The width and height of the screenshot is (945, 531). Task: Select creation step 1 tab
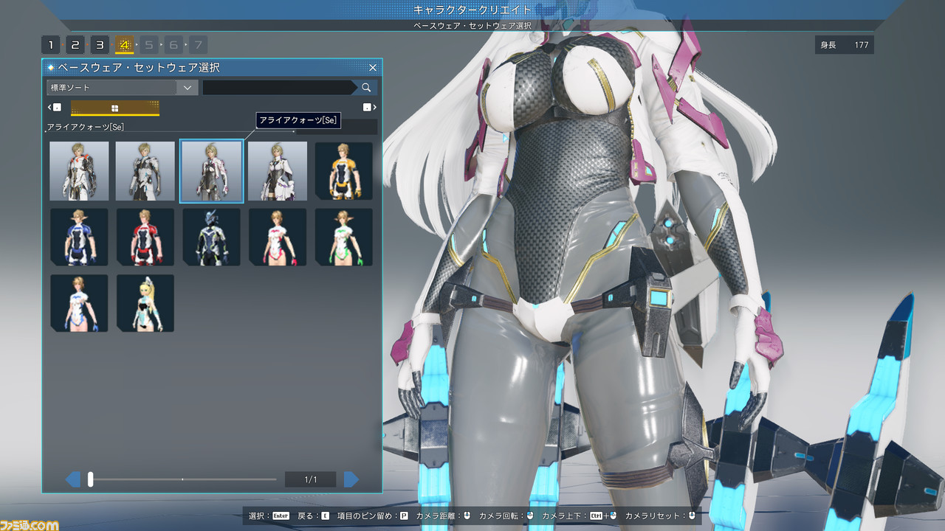point(50,45)
